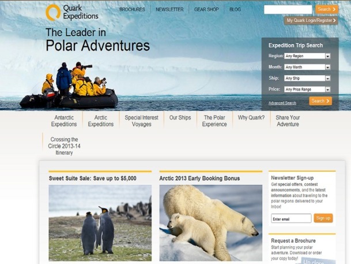Viewport: 351px width, 264px height.
Task: Follow the Advanced Search link
Action: point(282,103)
